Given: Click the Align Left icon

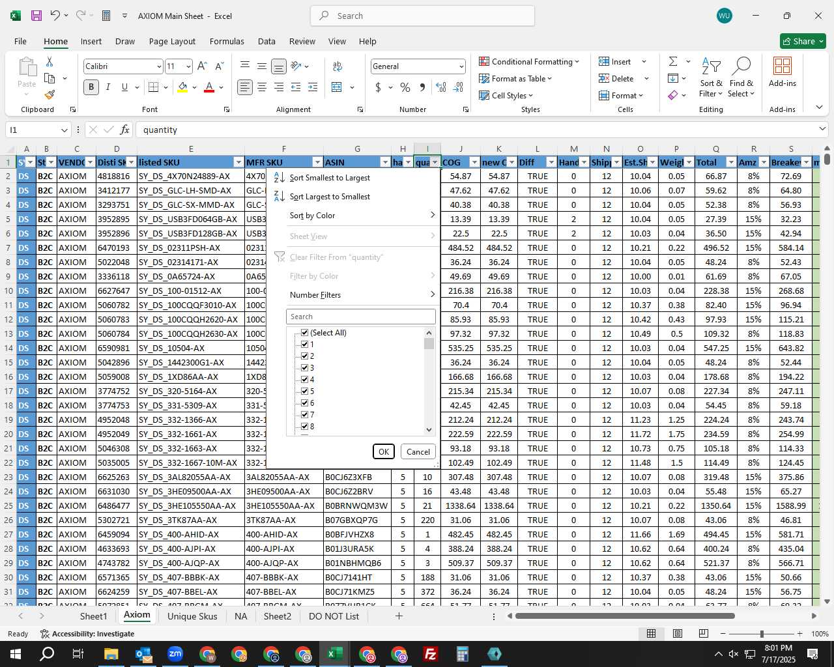Looking at the screenshot, I should [245, 87].
